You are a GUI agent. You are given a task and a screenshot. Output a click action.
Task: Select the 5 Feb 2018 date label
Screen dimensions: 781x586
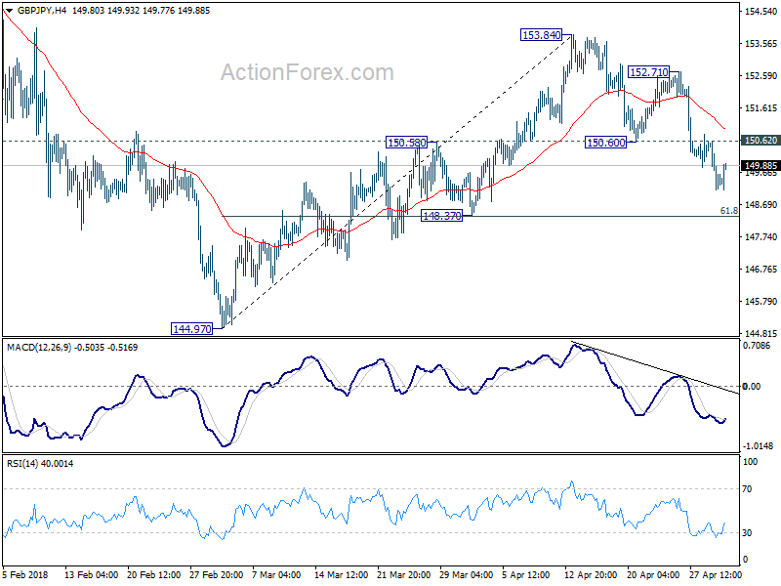click(x=25, y=574)
